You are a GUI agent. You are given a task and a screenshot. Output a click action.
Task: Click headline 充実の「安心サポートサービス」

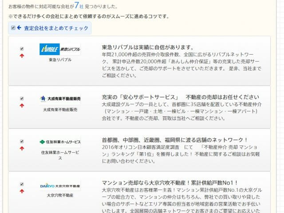coord(141,97)
